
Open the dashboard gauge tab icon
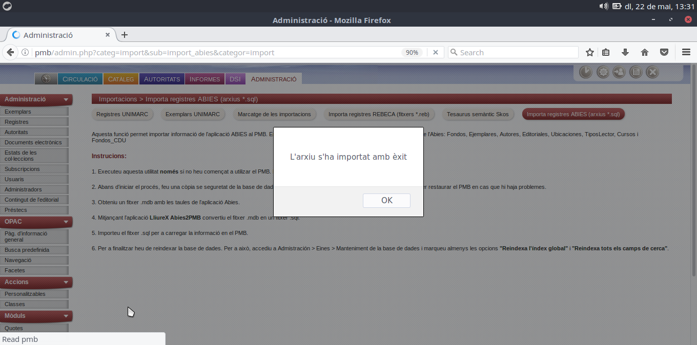point(46,79)
